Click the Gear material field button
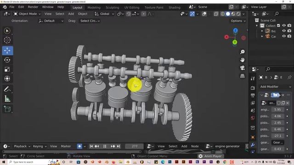 pyautogui.click(x=277, y=143)
